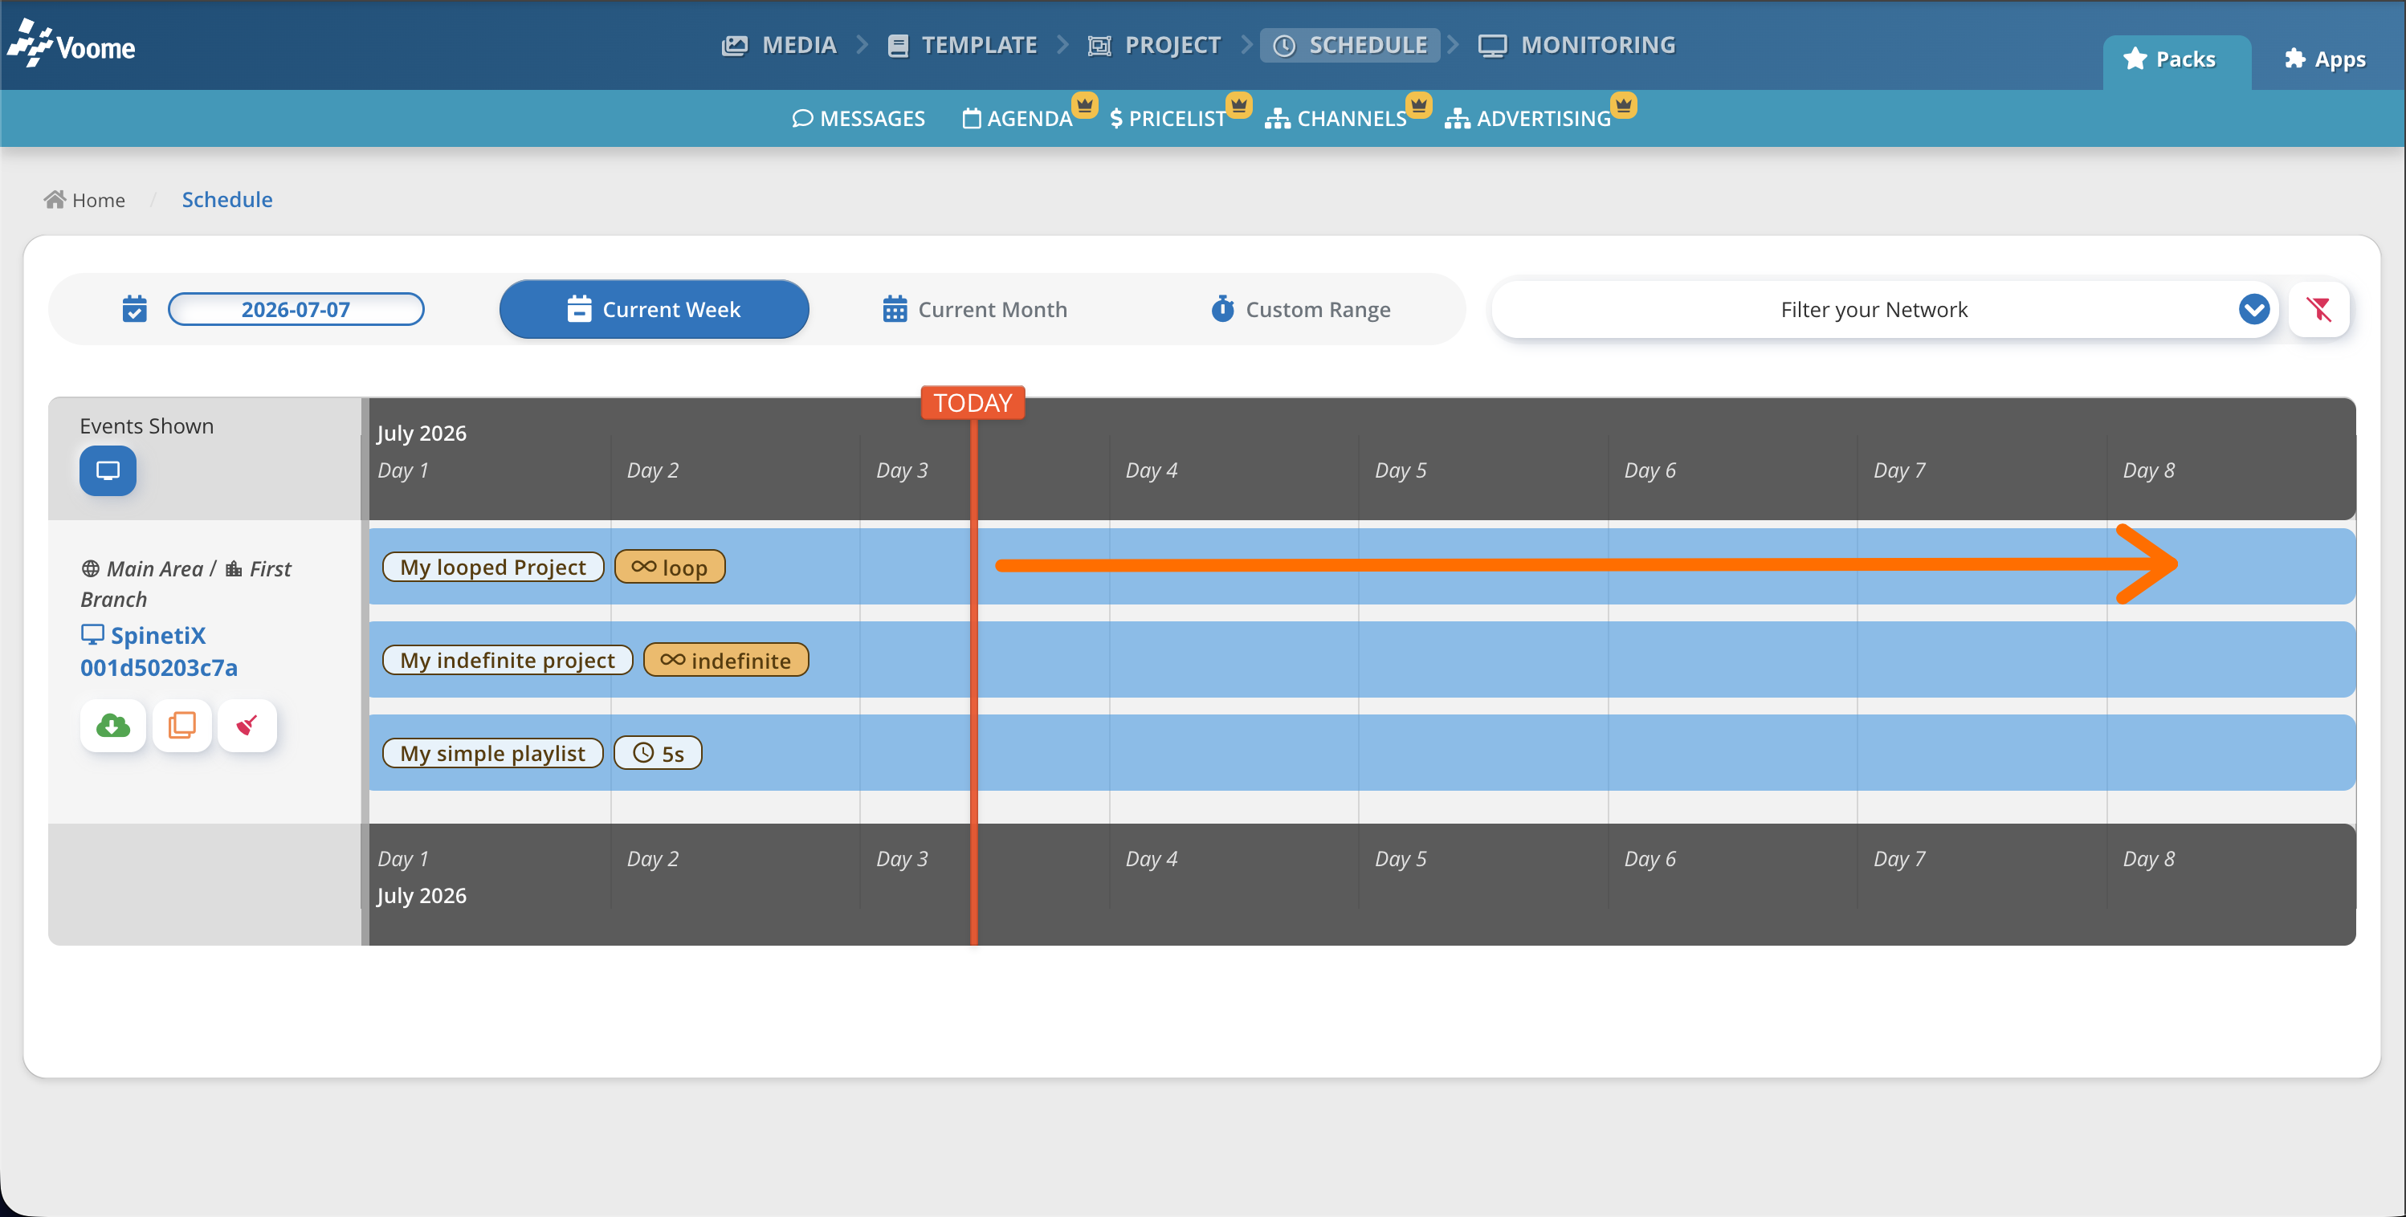Click the Schedule breadcrumb link
The height and width of the screenshot is (1217, 2406).
(227, 200)
